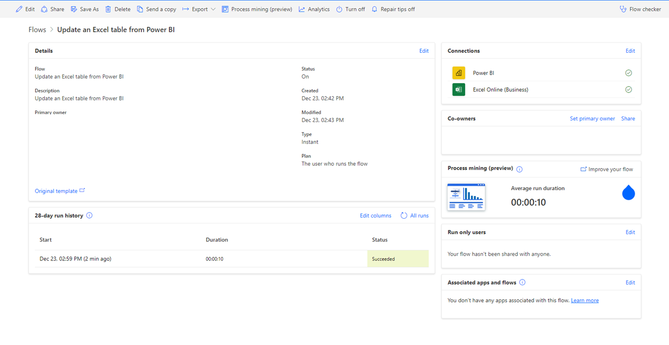Open Flow checker label
Screen dimensions: 669x345
click(645, 9)
